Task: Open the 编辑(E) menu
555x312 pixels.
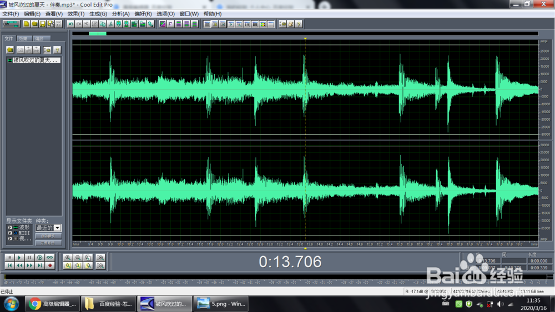Action: (32, 13)
